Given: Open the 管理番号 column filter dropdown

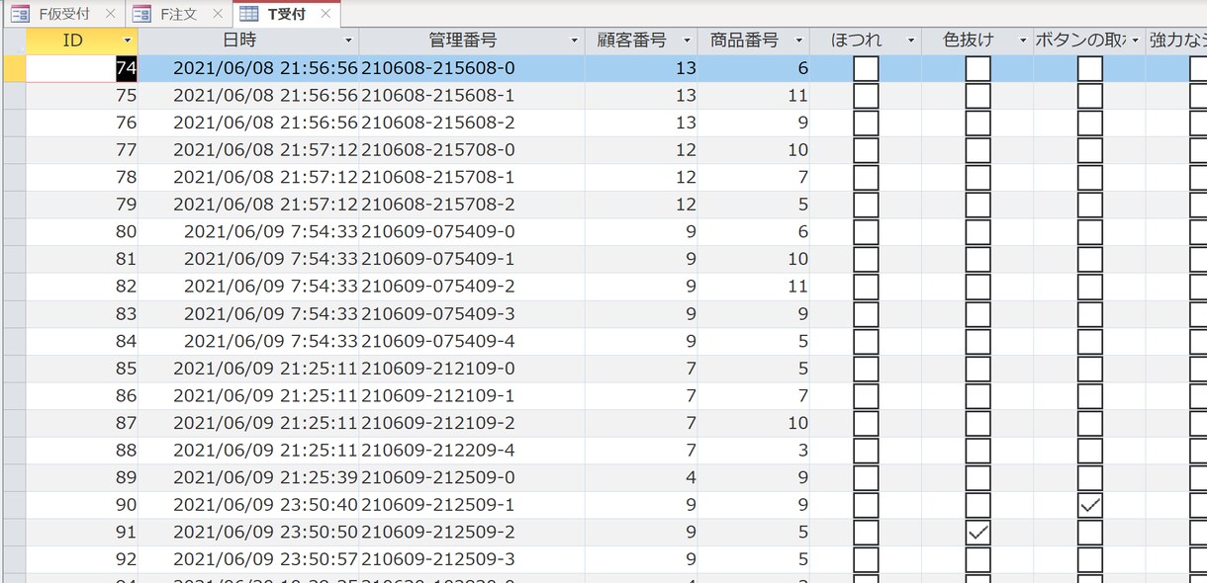Looking at the screenshot, I should point(575,41).
